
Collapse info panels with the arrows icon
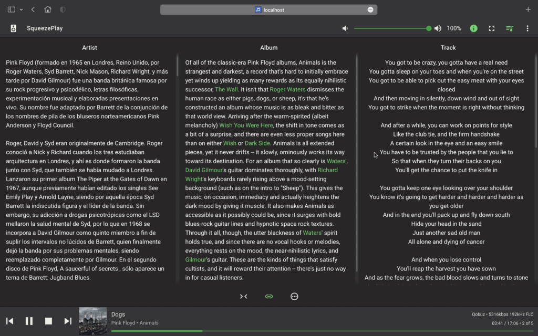pos(244,297)
